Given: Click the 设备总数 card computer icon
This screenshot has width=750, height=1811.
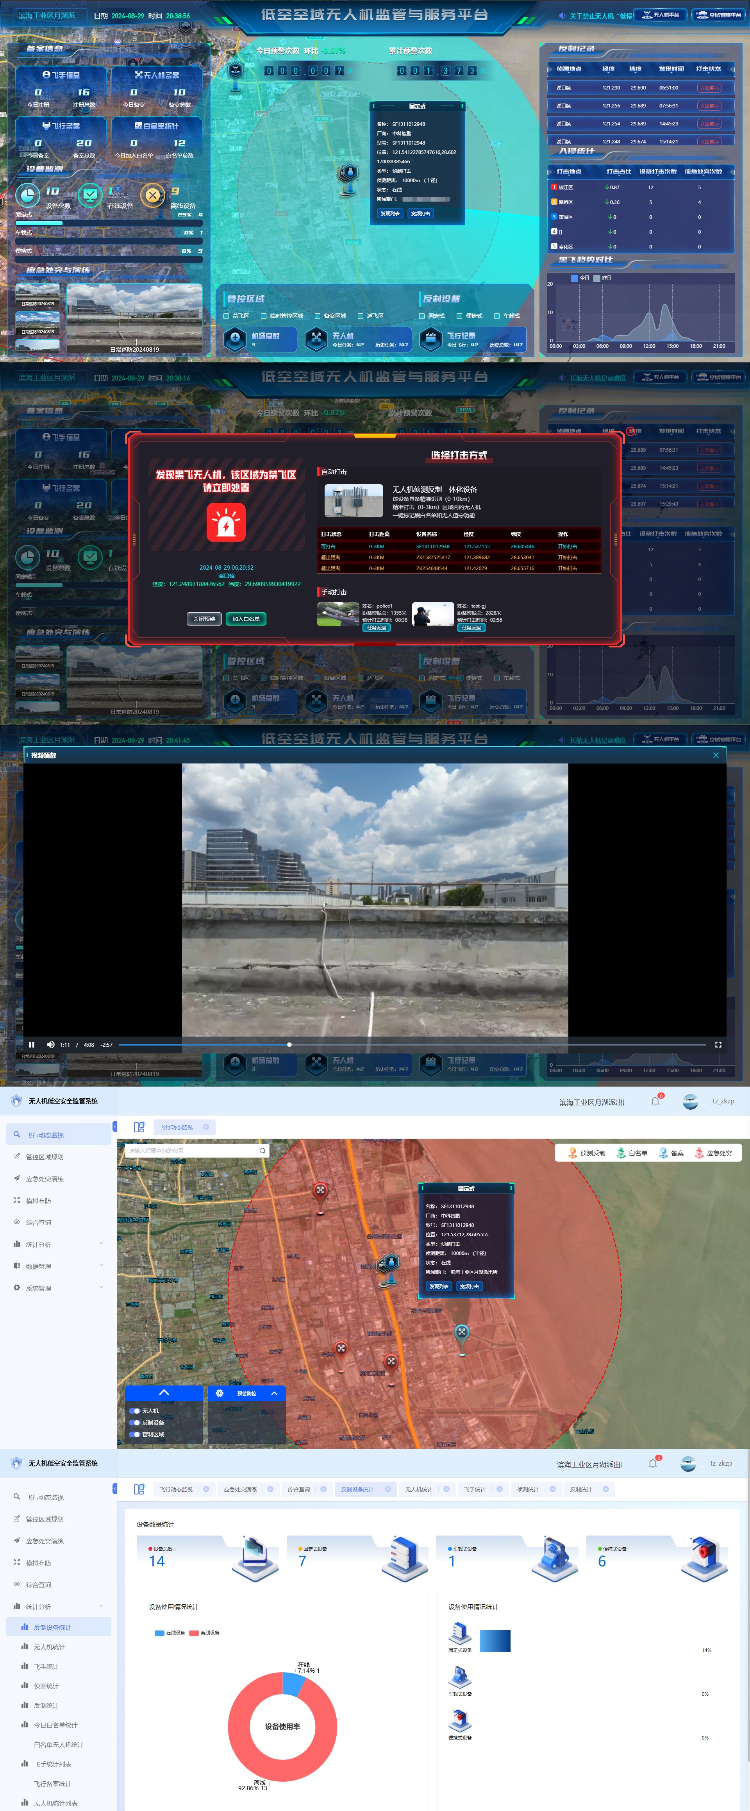Looking at the screenshot, I should pos(254,1559).
